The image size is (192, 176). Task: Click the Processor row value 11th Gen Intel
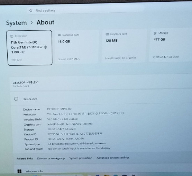(85, 114)
